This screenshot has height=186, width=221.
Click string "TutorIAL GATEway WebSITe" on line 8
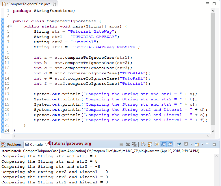pos(104,47)
